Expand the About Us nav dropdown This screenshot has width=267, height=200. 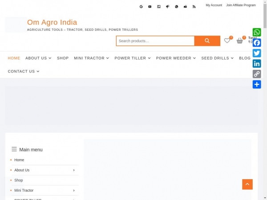(50, 58)
